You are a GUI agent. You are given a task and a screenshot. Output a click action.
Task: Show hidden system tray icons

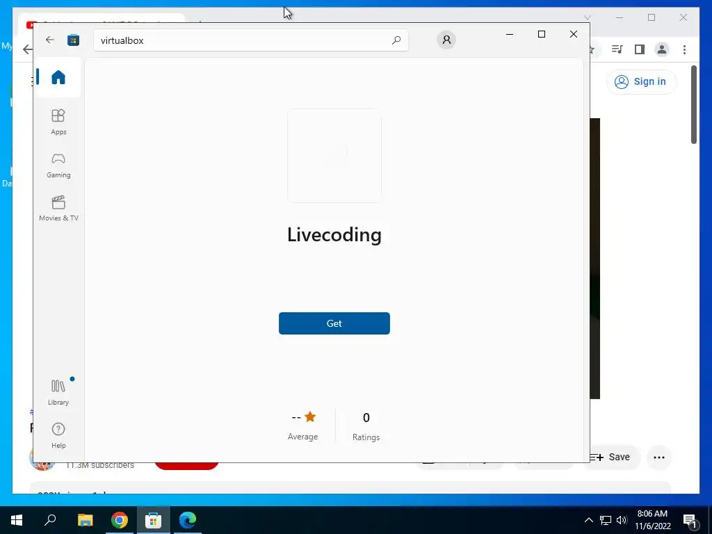(x=588, y=520)
